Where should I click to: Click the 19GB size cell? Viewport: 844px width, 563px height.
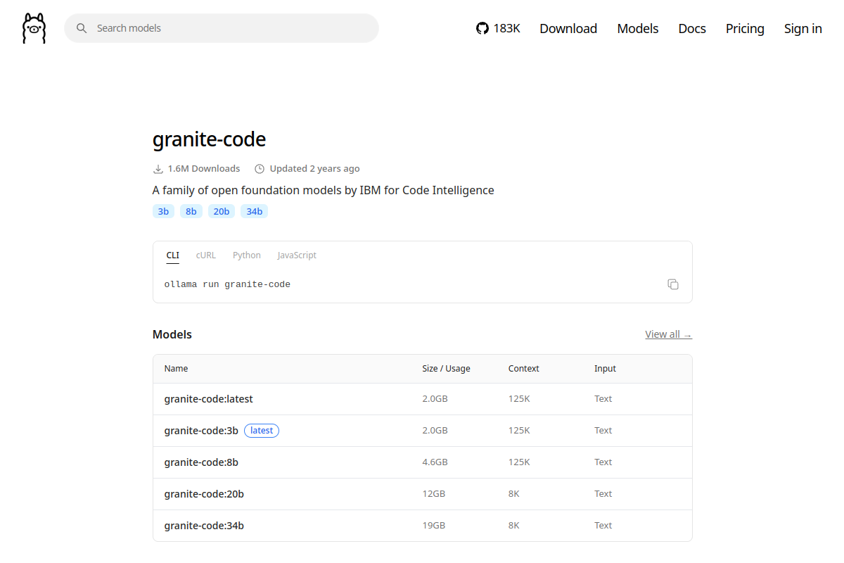coord(433,526)
